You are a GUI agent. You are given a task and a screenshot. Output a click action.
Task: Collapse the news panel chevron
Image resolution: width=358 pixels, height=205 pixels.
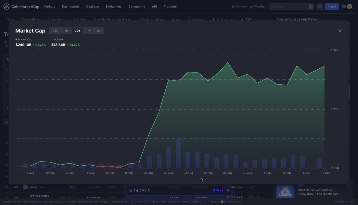tap(348, 186)
